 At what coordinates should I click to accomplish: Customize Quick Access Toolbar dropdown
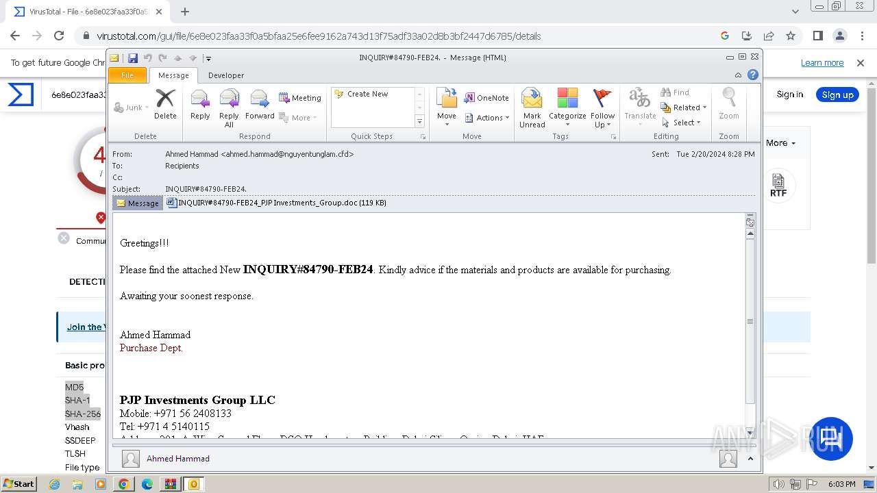click(x=208, y=58)
